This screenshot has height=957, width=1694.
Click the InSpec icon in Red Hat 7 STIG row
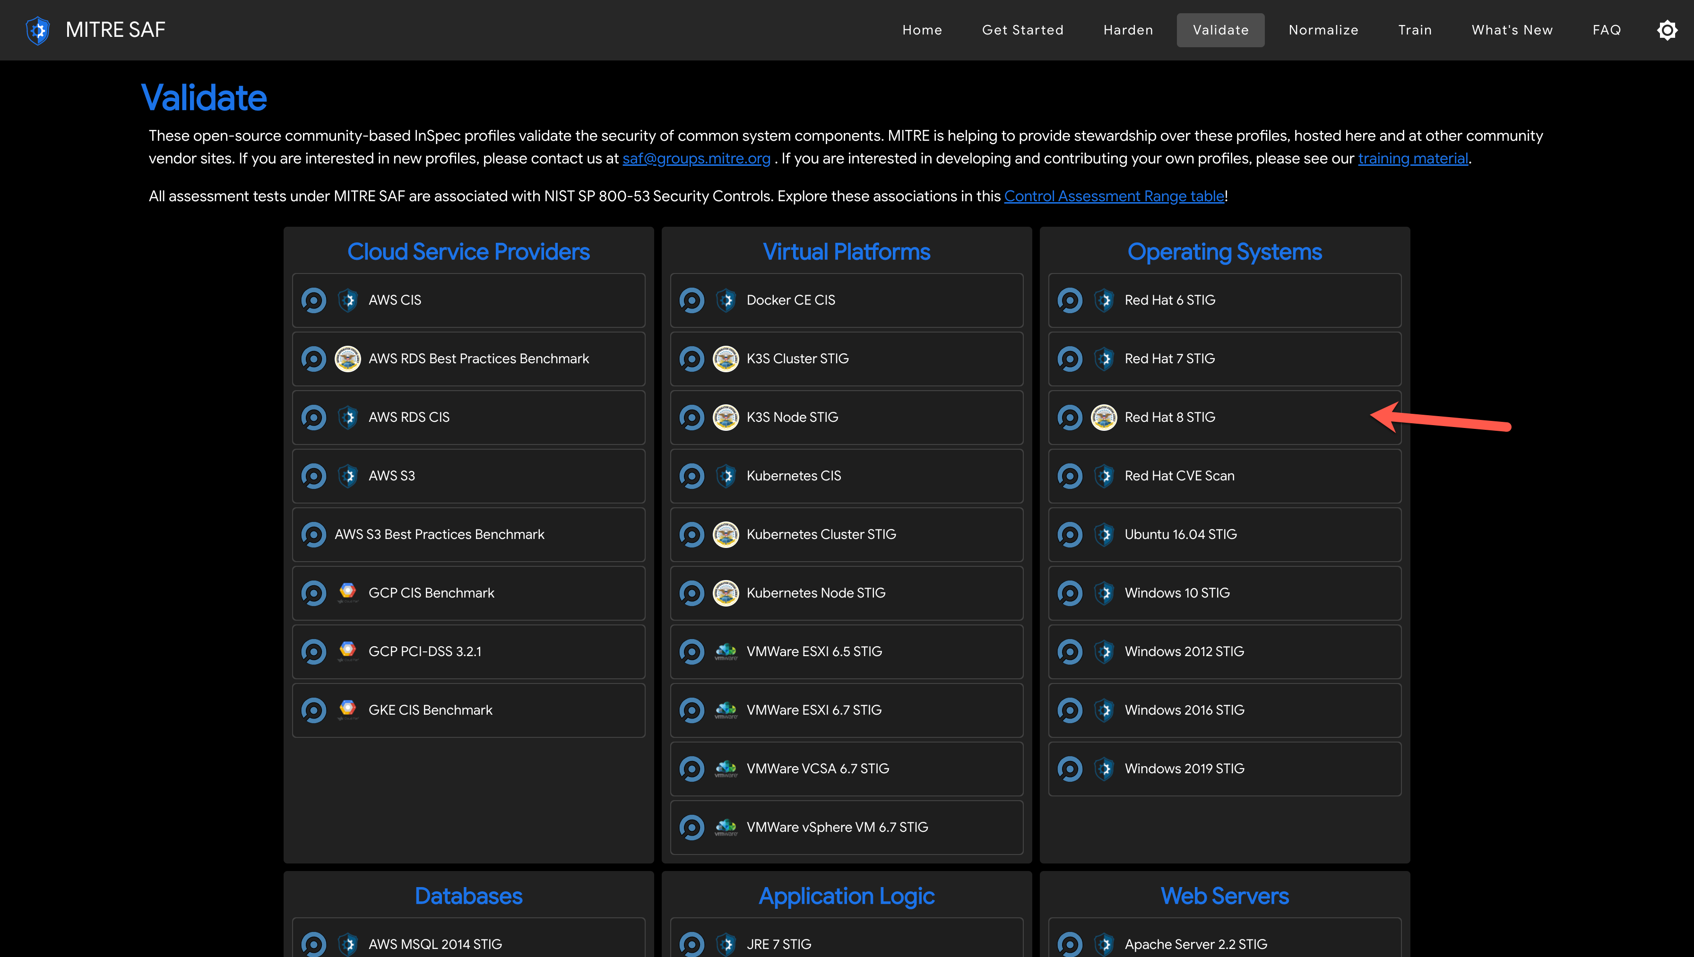[1070, 359]
